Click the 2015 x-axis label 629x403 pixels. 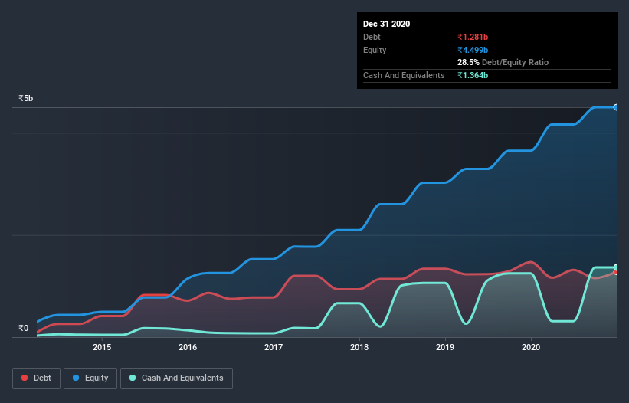point(102,347)
